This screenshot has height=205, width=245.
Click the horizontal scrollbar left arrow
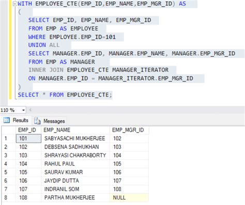pyautogui.click(x=30, y=110)
